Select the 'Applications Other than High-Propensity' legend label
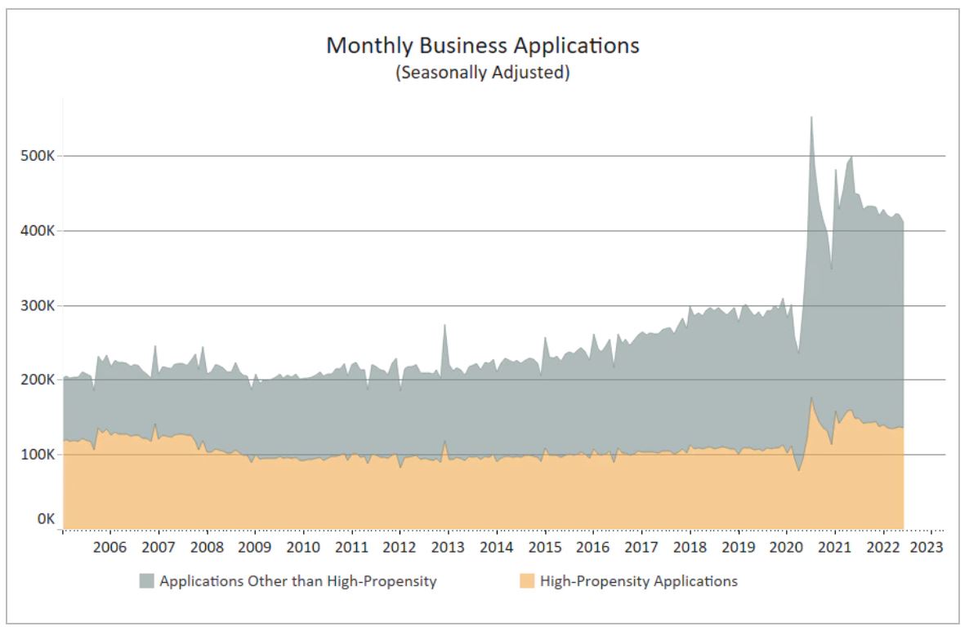 tap(297, 581)
